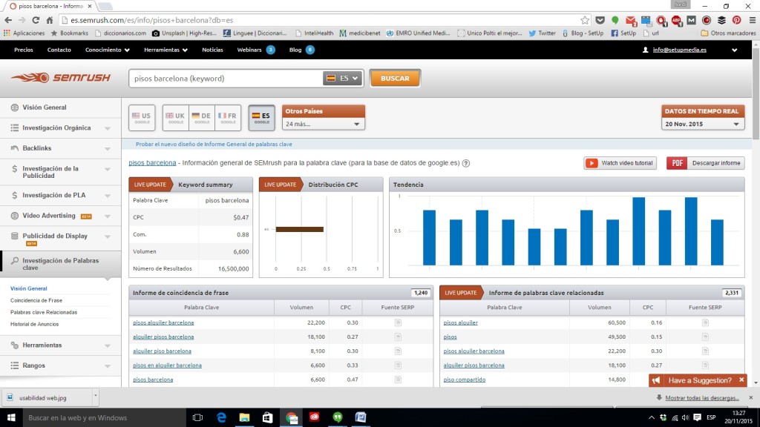
Task: Open Webinars in top navigation
Action: (x=249, y=50)
